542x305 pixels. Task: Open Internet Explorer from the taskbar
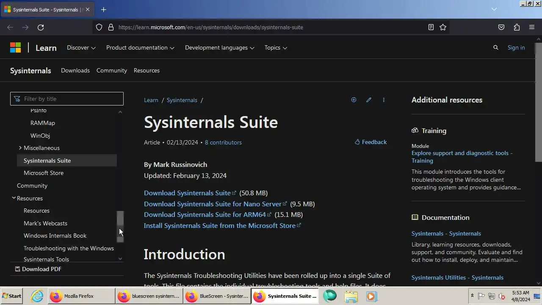(37, 296)
